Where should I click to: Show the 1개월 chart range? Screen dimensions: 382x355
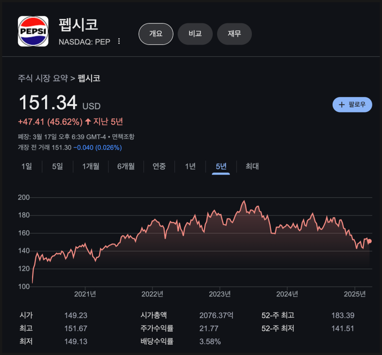point(91,166)
